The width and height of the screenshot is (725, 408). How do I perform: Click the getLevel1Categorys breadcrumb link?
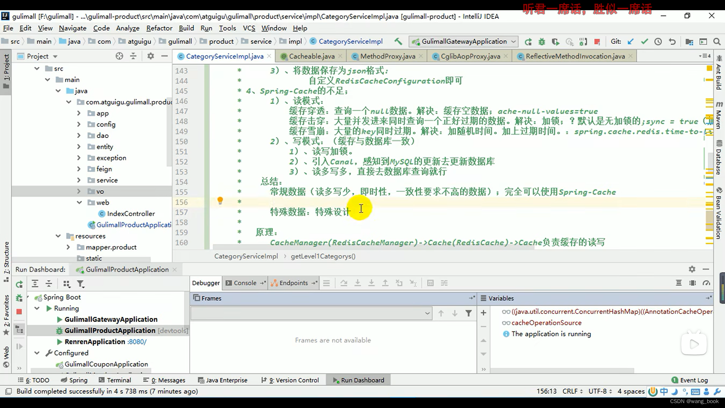pyautogui.click(x=323, y=255)
